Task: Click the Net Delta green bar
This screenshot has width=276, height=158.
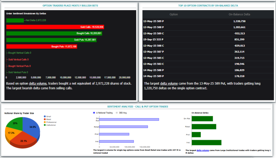Action: (15, 20)
